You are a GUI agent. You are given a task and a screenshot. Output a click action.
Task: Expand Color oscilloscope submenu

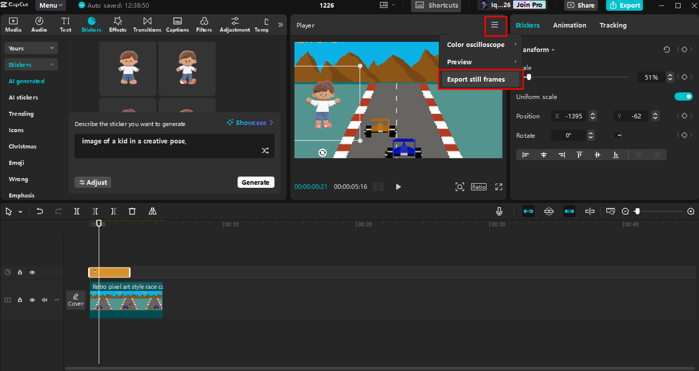tap(481, 45)
